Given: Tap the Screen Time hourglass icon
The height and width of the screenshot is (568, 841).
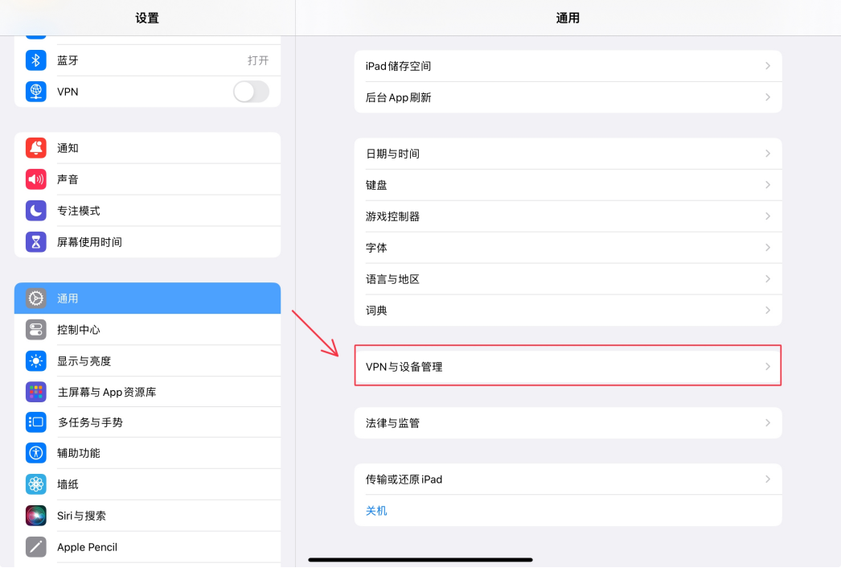Looking at the screenshot, I should [x=36, y=242].
